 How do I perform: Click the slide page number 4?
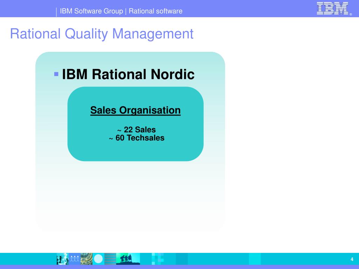click(x=352, y=259)
